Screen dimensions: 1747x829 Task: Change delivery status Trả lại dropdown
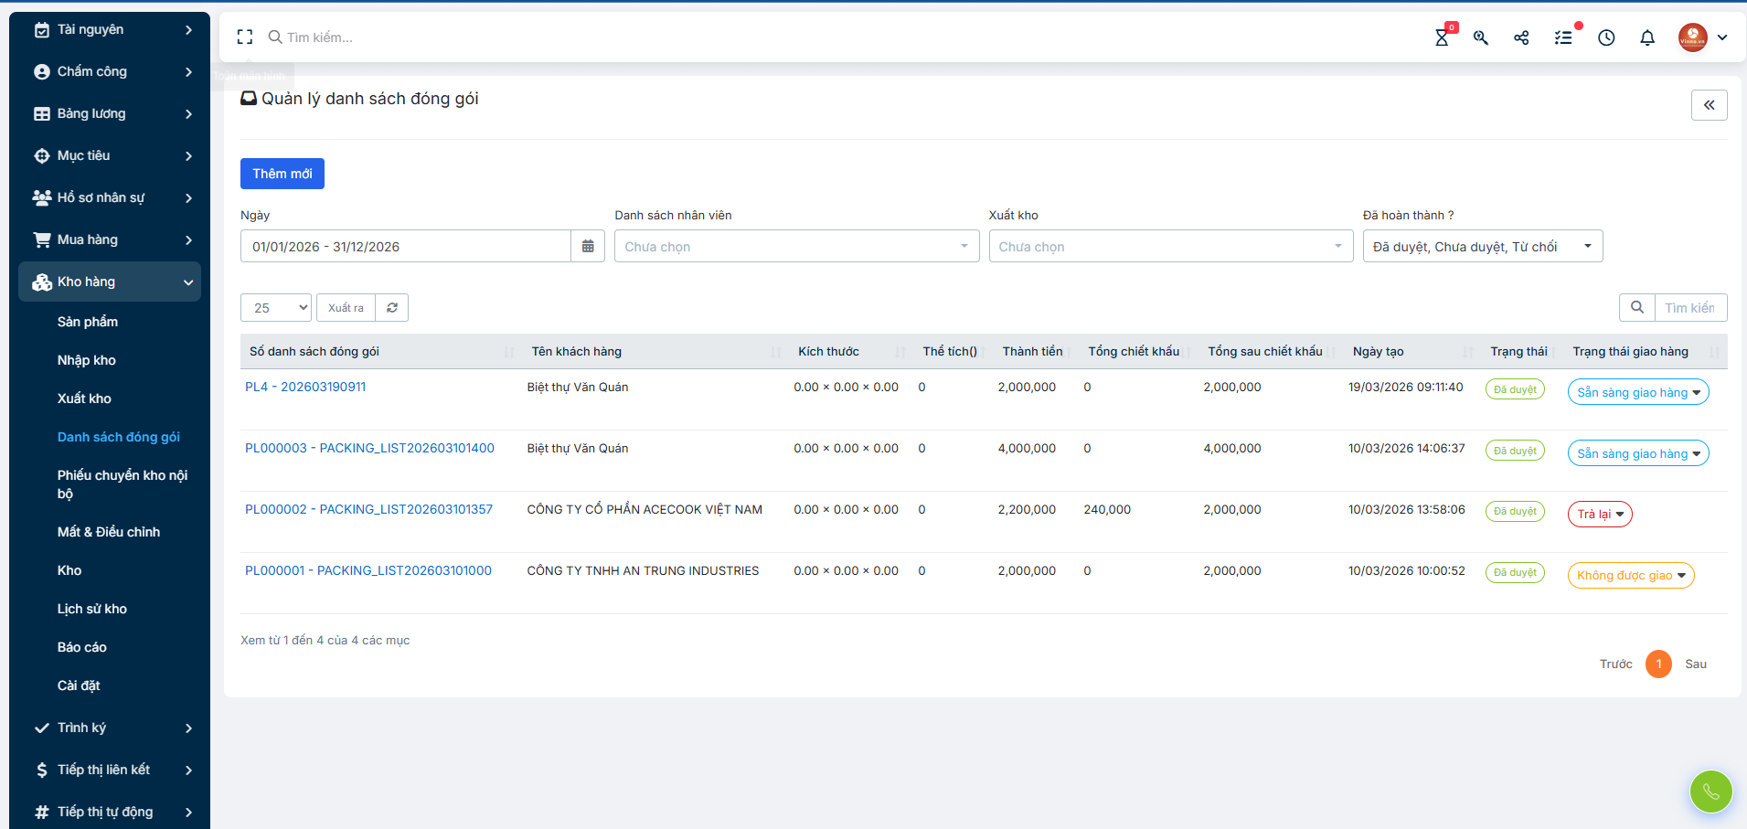point(1600,514)
